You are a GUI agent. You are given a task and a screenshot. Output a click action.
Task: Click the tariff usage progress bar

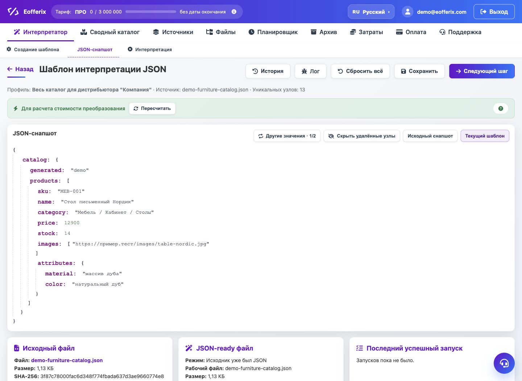(151, 12)
